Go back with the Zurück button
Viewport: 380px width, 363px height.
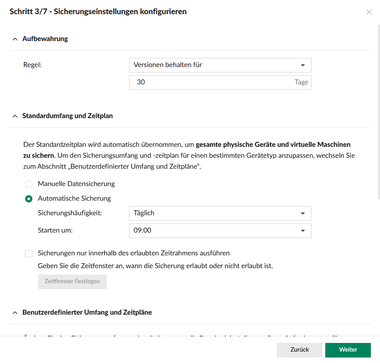coord(299,350)
